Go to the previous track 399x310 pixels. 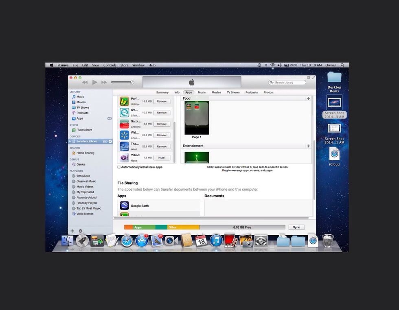coord(85,83)
